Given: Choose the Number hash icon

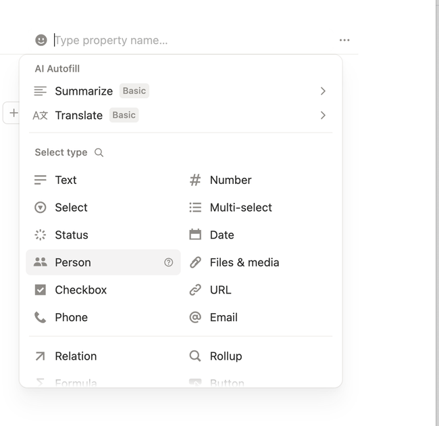Looking at the screenshot, I should (195, 180).
